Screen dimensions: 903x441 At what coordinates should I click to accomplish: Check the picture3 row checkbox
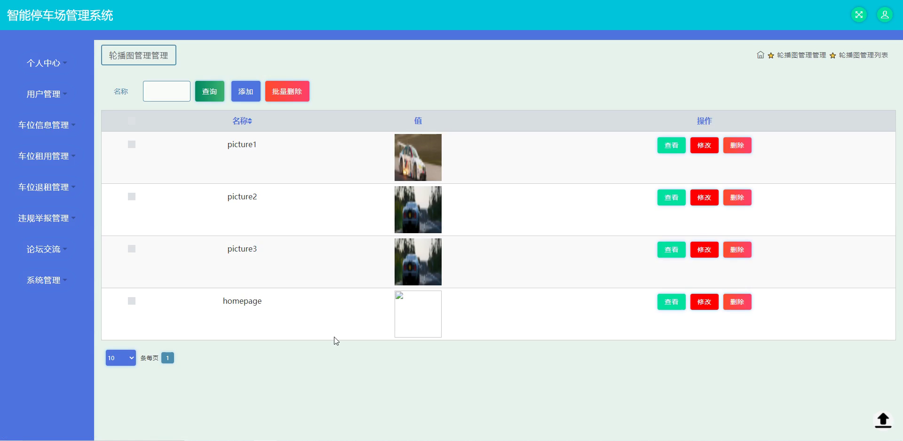pos(132,249)
